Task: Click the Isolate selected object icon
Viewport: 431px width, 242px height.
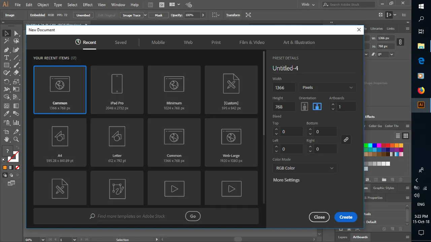Action: pos(248,15)
